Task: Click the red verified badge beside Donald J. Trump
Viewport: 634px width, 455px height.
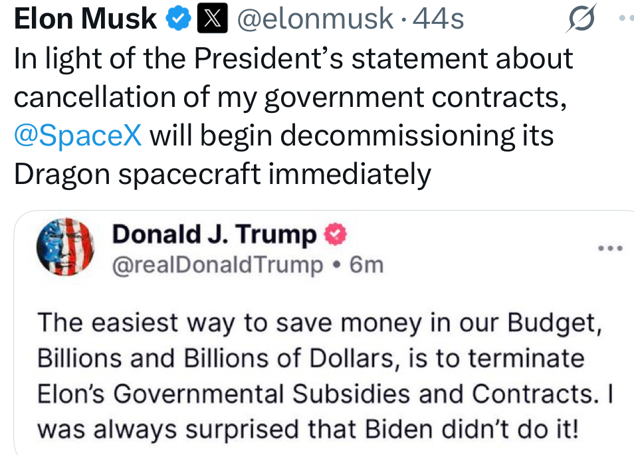Action: click(x=335, y=234)
